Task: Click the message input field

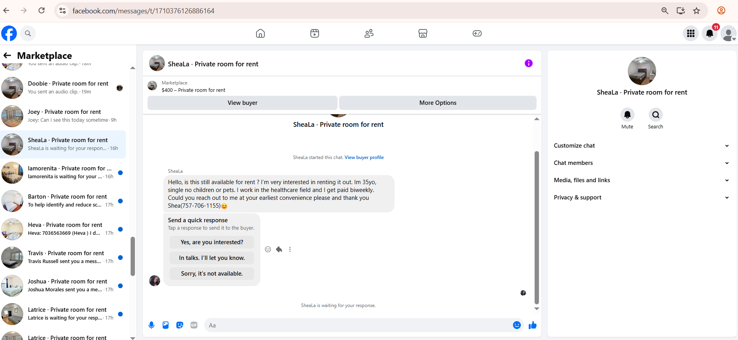Action: click(x=358, y=325)
